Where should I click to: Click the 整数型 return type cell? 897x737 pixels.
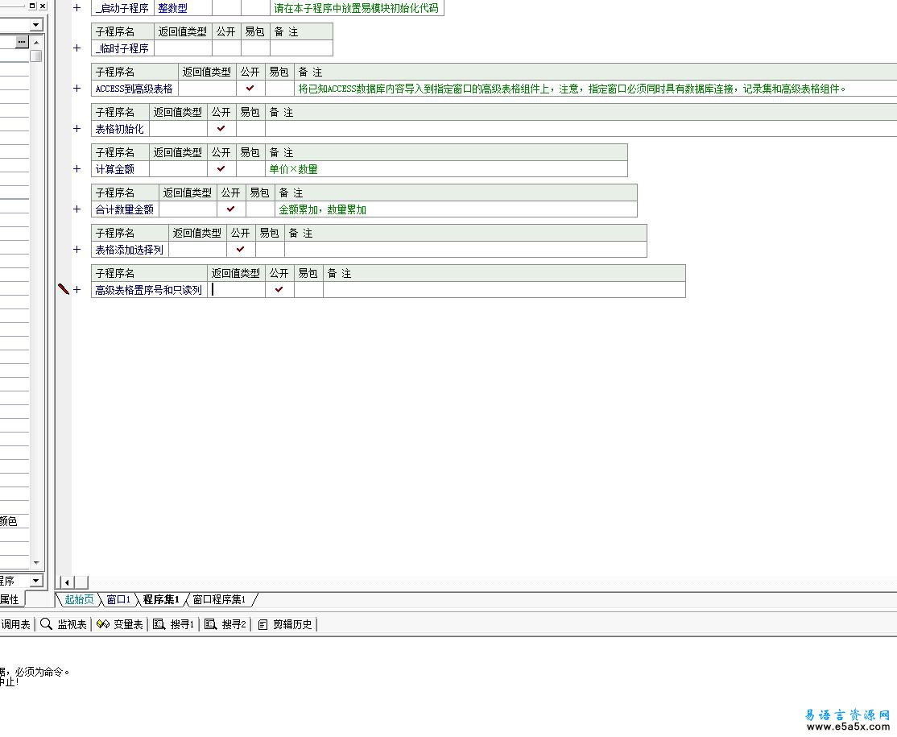[x=183, y=8]
